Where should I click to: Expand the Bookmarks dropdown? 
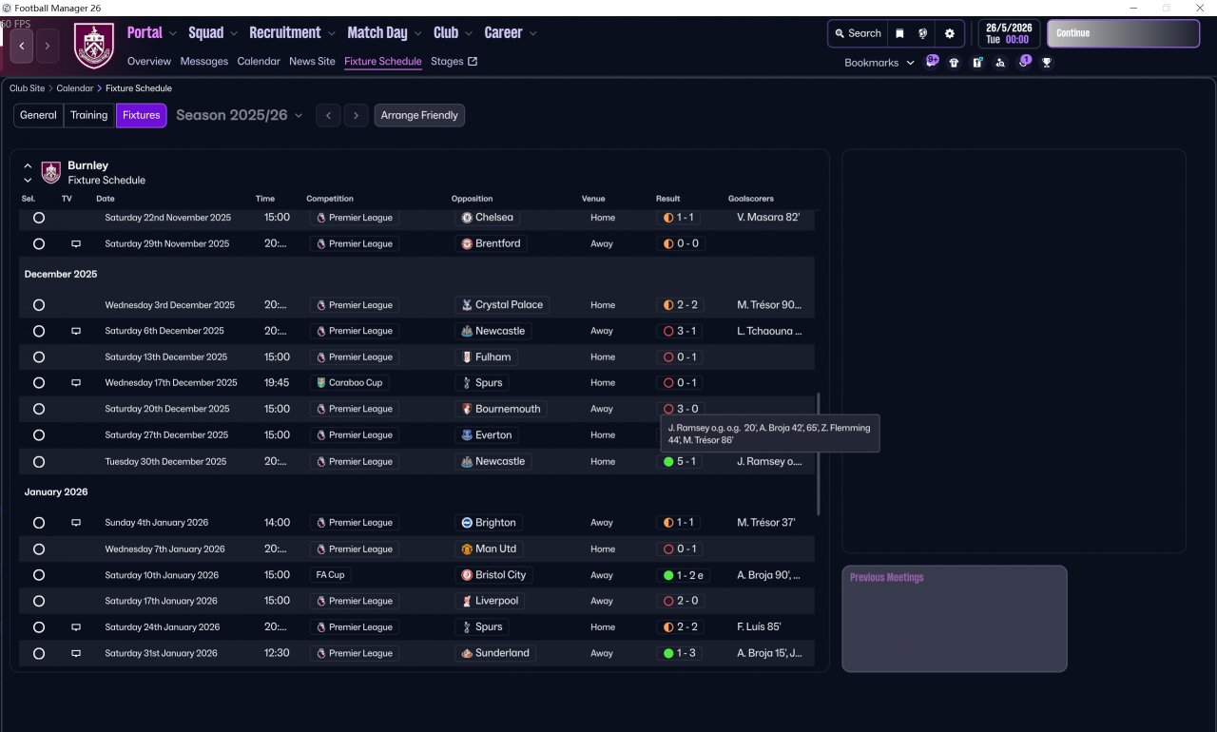[x=879, y=63]
